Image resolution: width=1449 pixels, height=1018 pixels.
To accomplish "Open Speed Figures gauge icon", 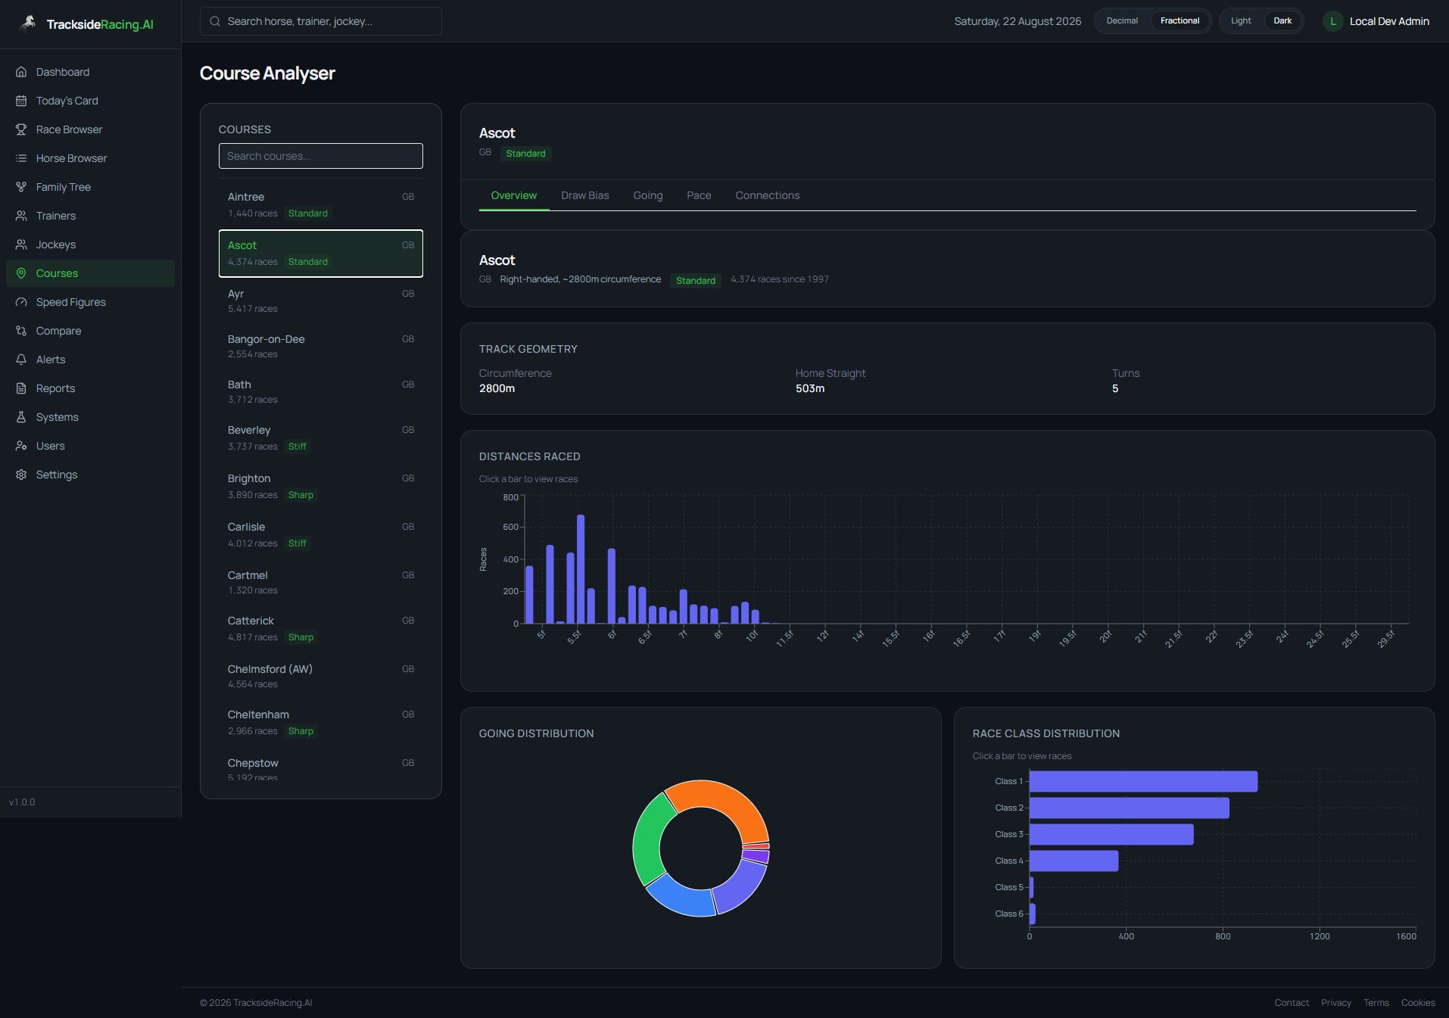I will pos(21,302).
